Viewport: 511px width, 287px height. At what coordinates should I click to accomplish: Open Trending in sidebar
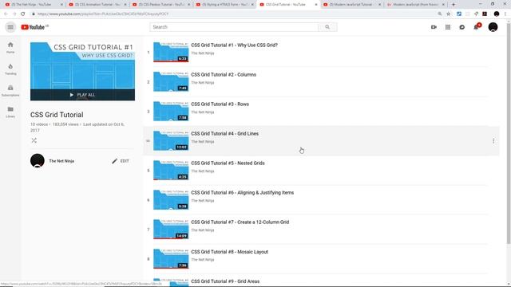coord(10,69)
